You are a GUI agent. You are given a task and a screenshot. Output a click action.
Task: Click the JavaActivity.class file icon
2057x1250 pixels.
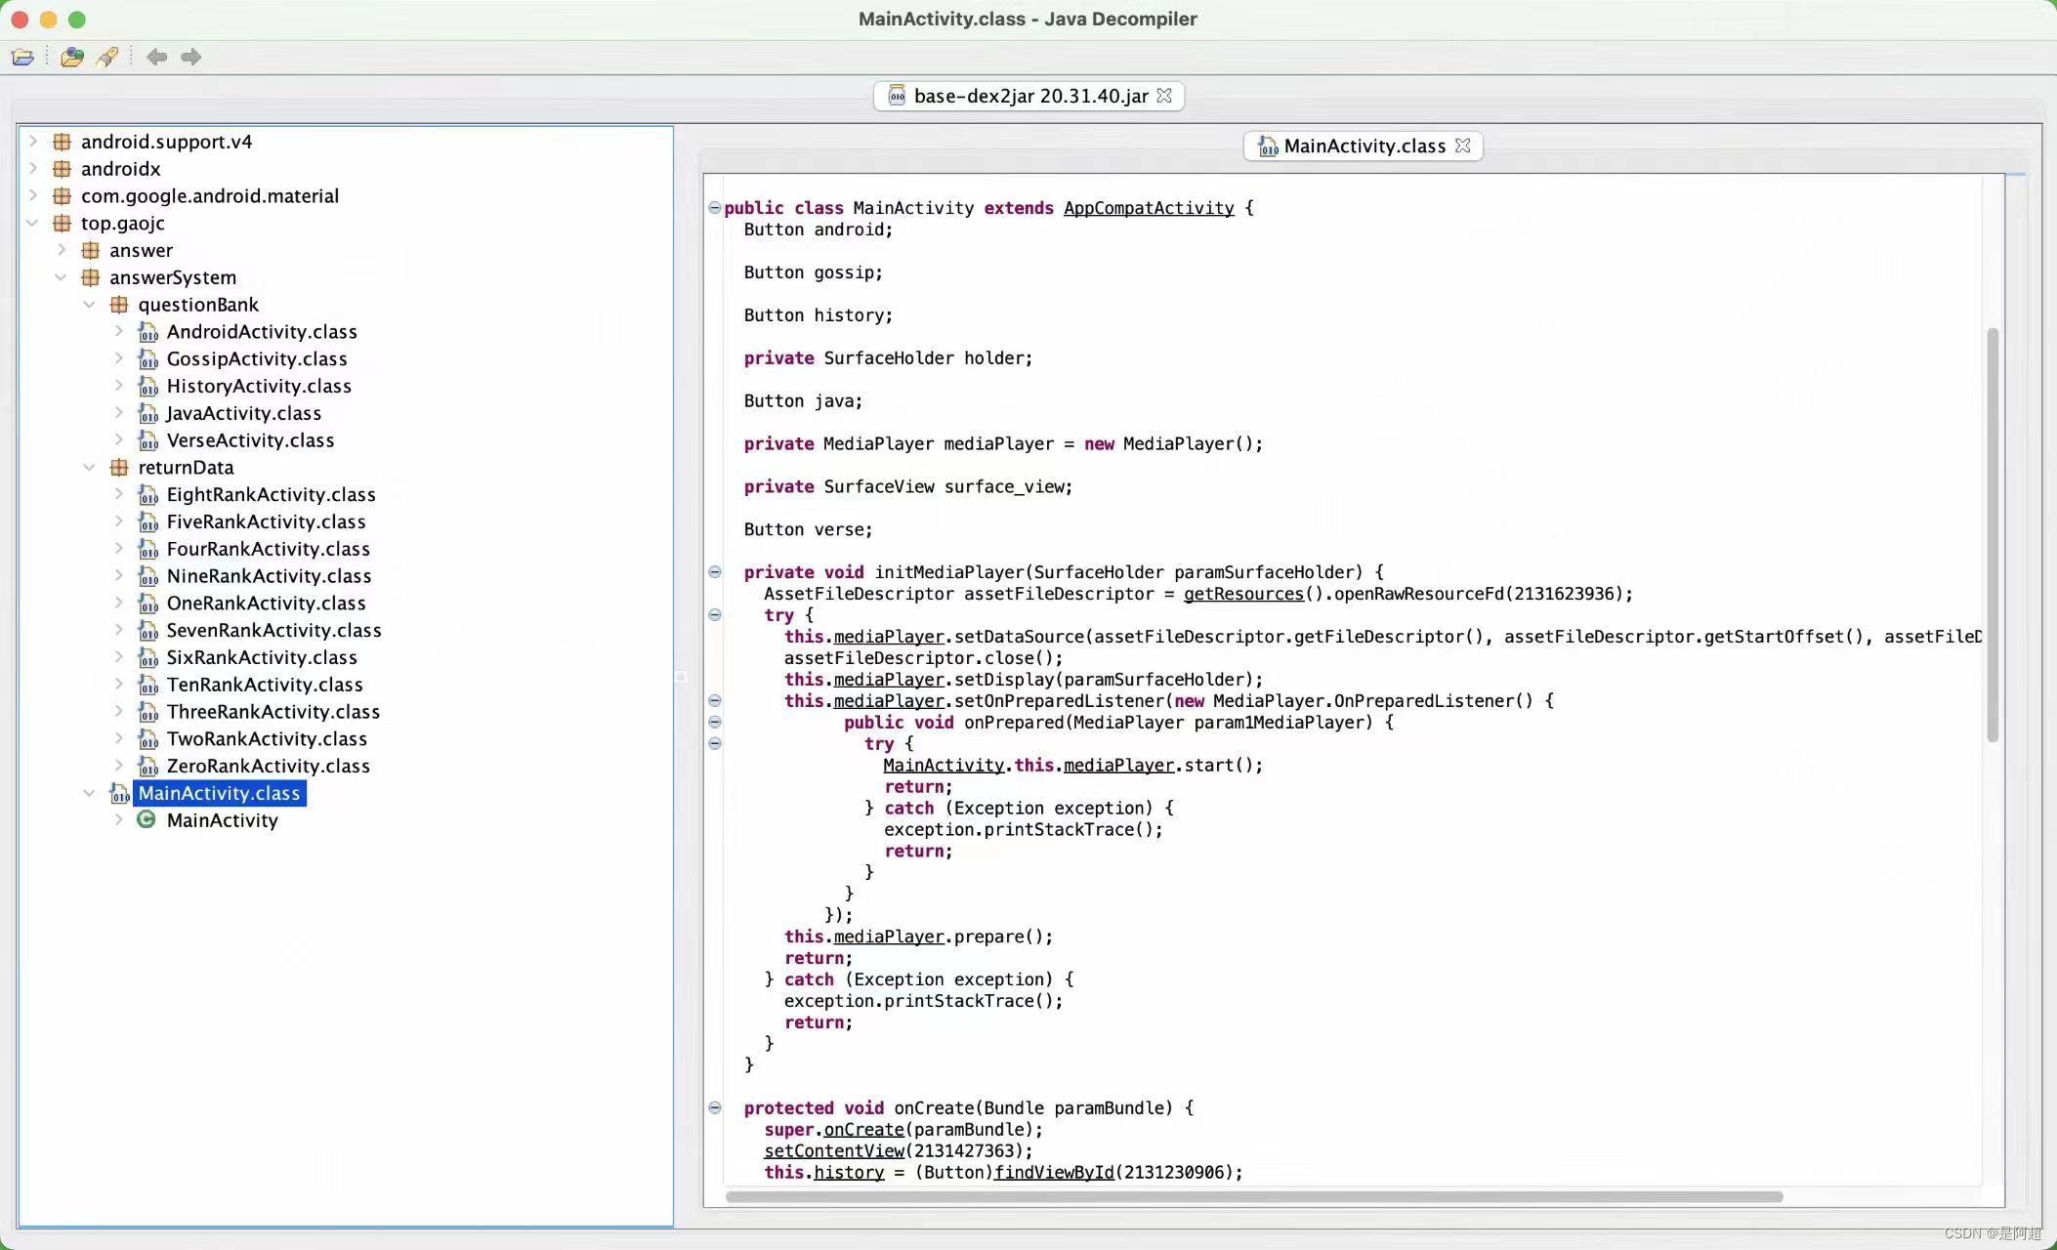point(147,413)
